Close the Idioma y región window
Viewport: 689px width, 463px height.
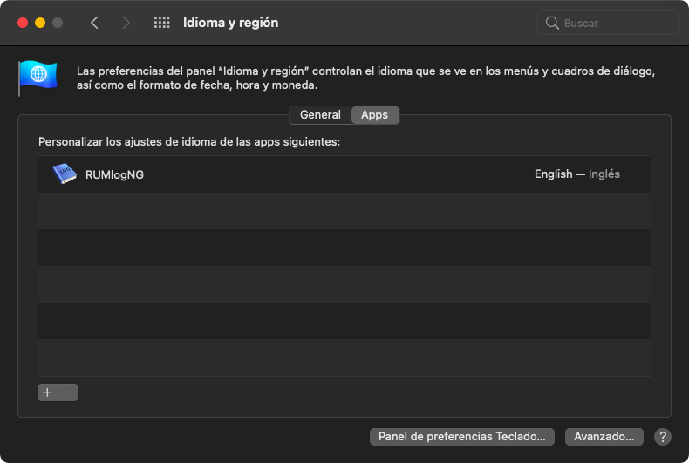[x=23, y=23]
